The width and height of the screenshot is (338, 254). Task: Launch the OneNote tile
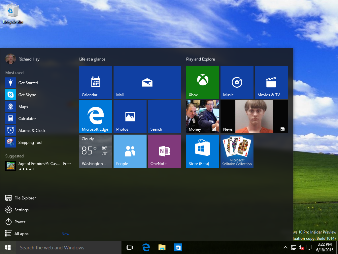point(164,151)
